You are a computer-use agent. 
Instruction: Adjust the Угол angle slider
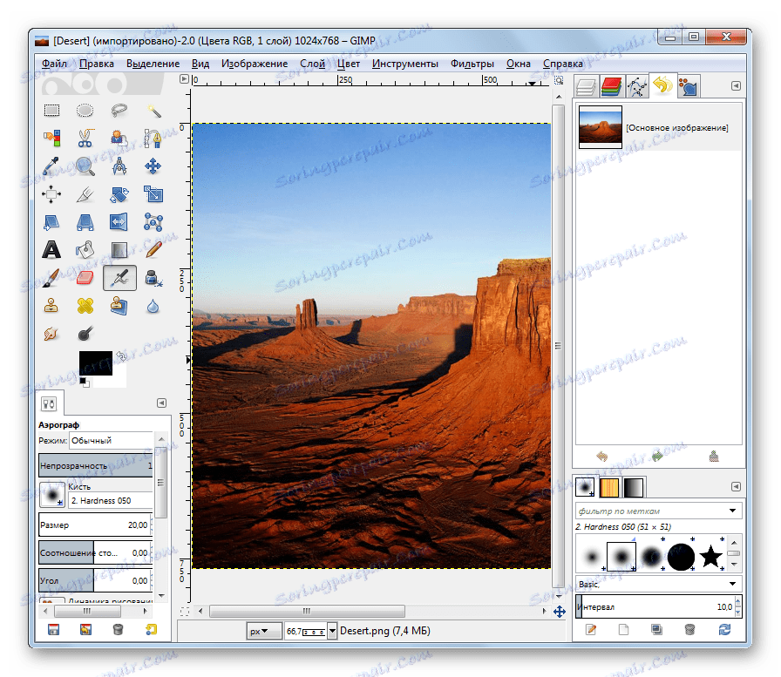tap(96, 581)
